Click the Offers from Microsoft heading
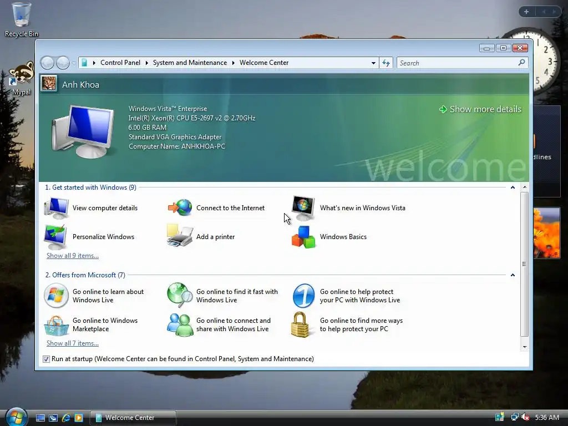The width and height of the screenshot is (568, 426). [x=85, y=275]
